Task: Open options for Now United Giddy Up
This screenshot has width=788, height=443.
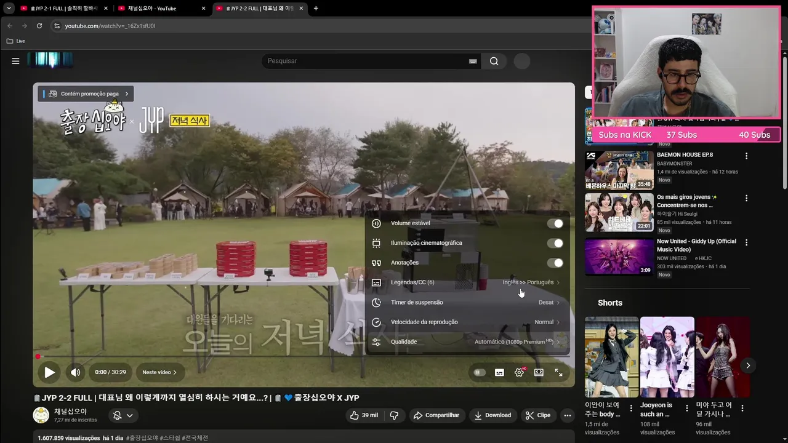Action: pyautogui.click(x=746, y=243)
